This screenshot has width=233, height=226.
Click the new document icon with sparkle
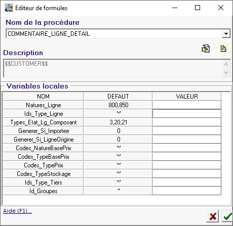pyautogui.click(x=223, y=49)
